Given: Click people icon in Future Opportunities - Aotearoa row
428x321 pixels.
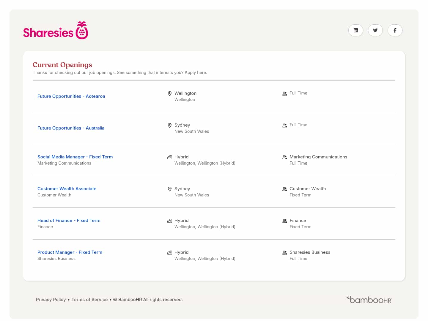Looking at the screenshot, I should coord(284,94).
